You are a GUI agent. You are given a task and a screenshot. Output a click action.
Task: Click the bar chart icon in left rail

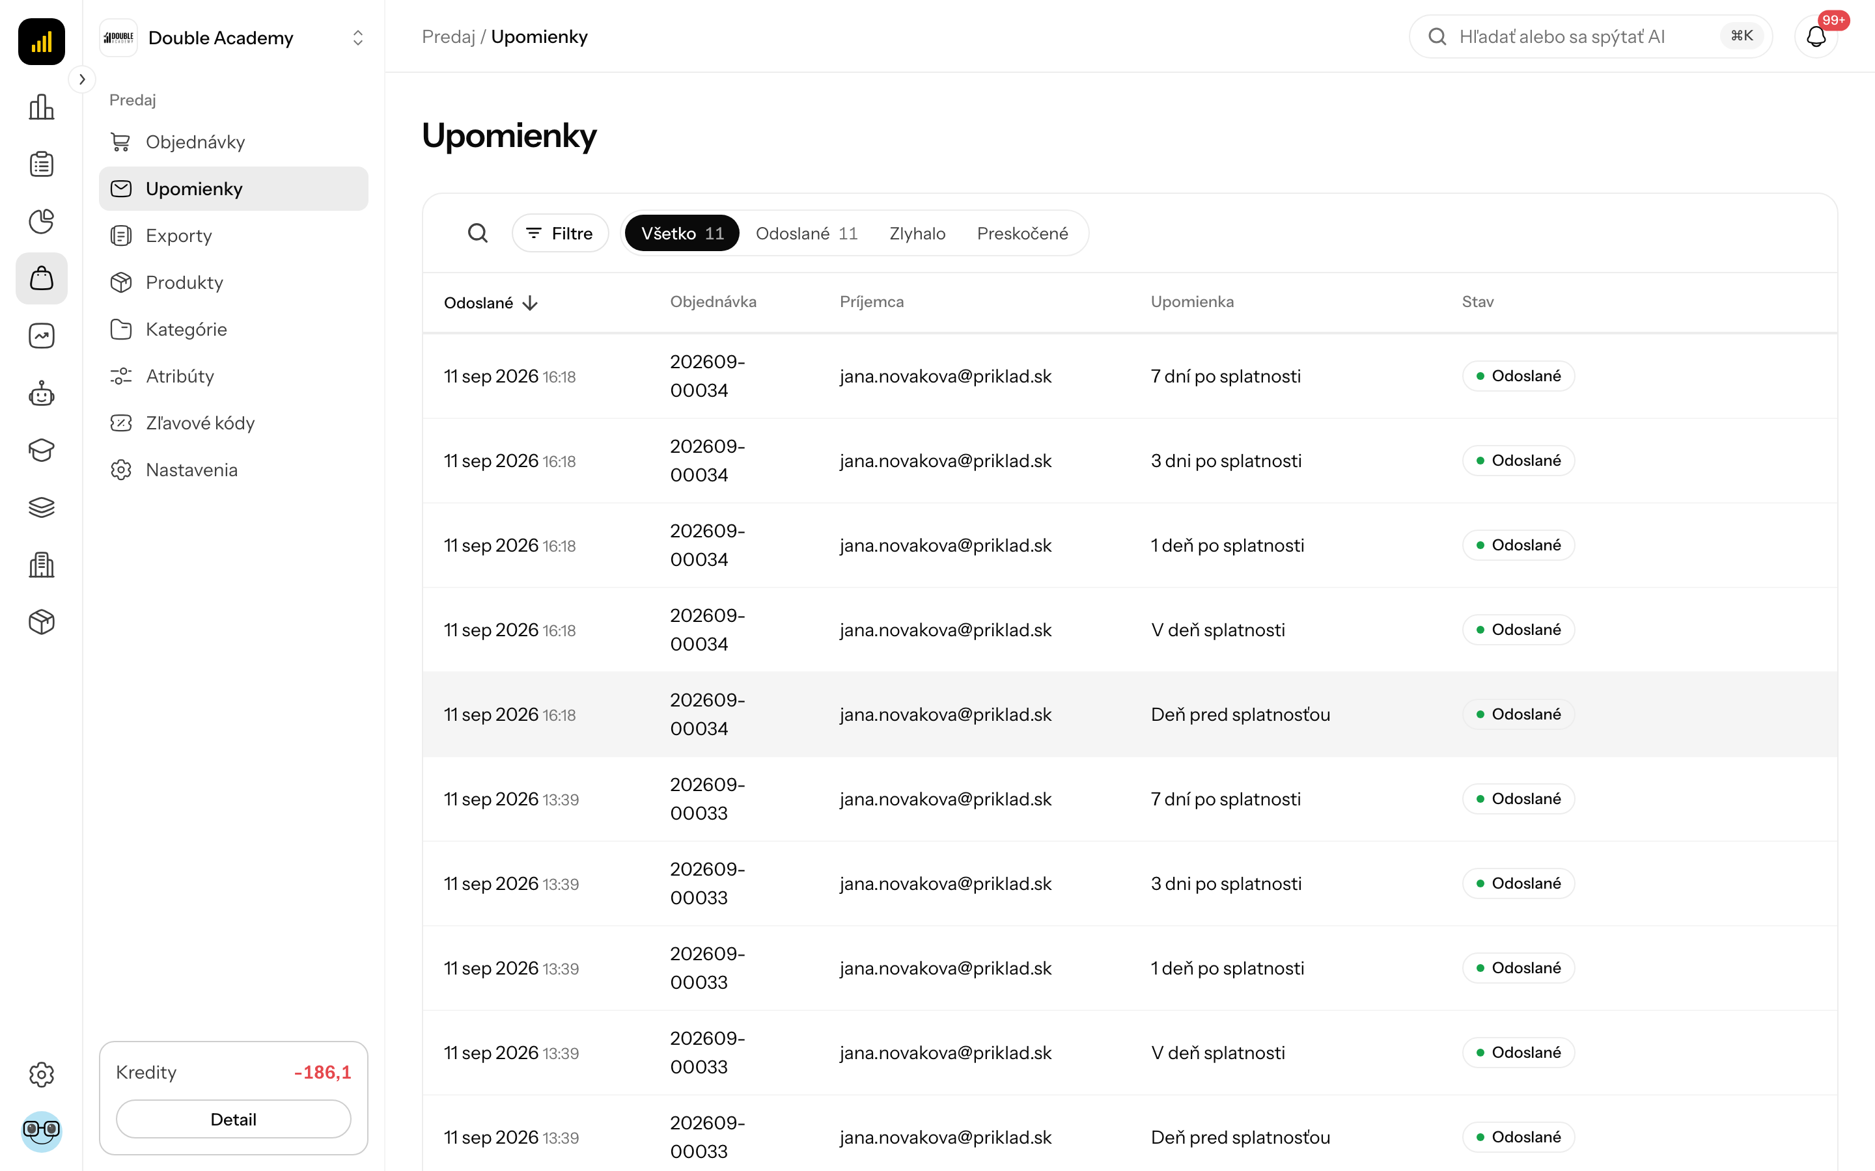[x=41, y=107]
